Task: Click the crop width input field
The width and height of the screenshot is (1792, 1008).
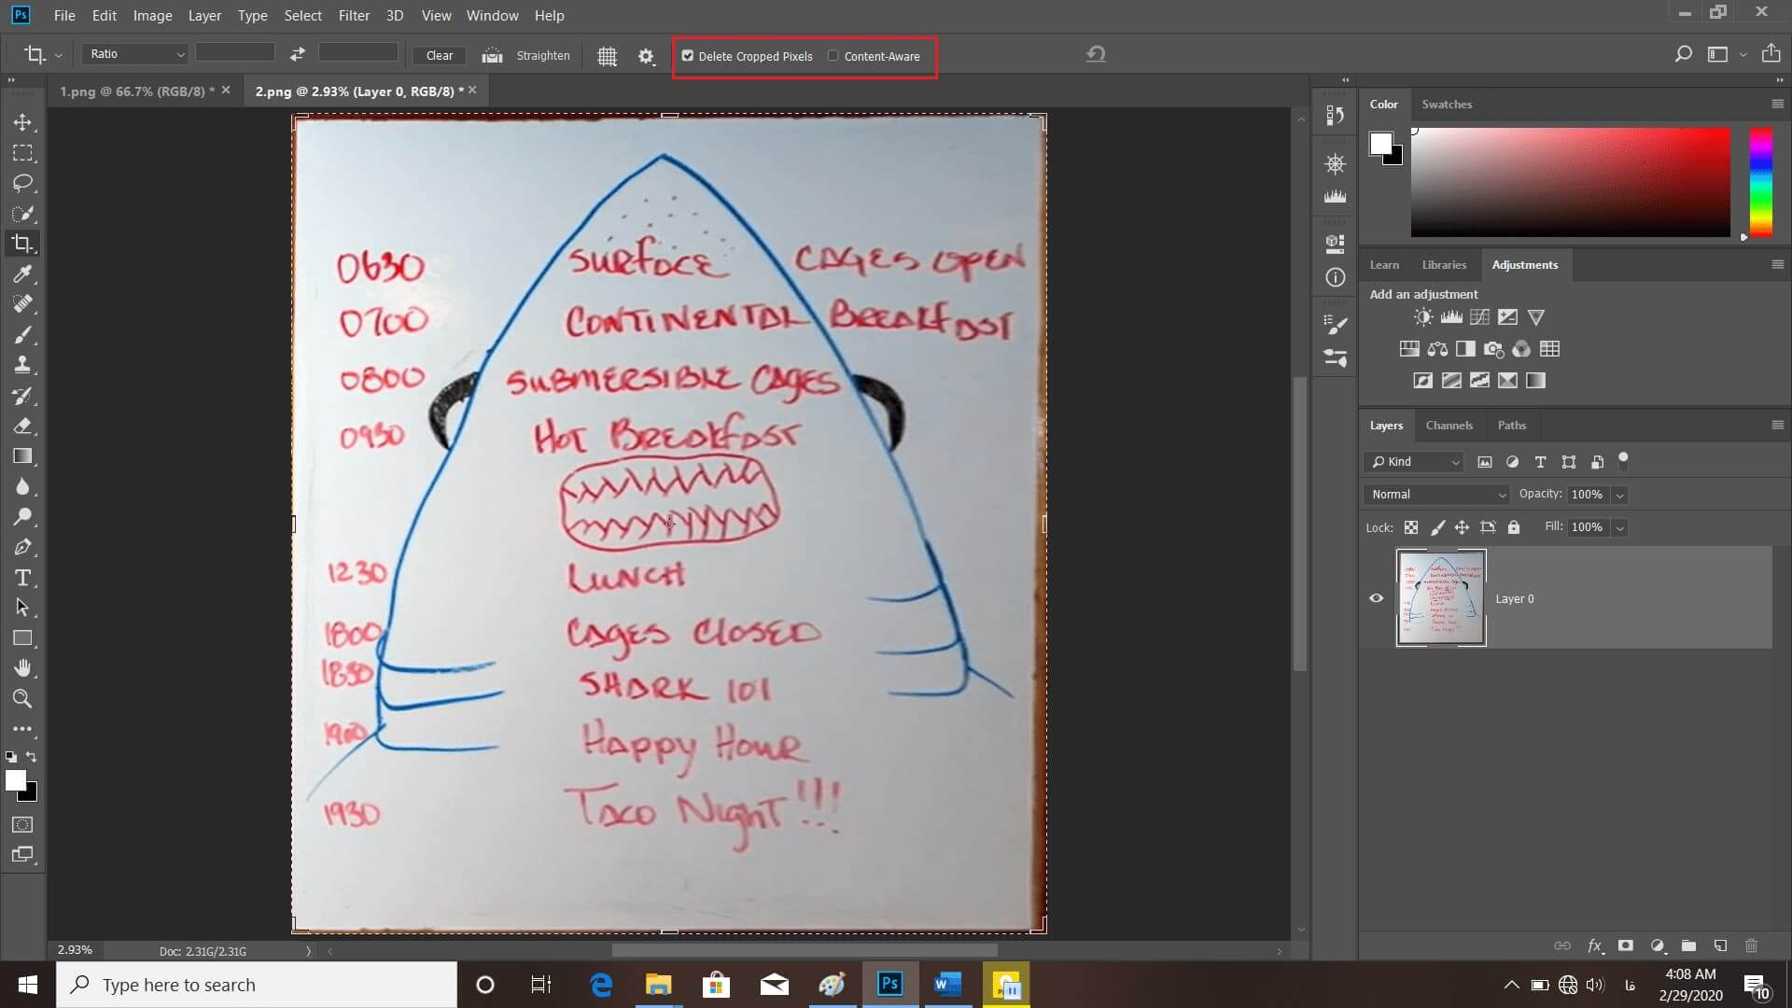Action: coord(234,53)
